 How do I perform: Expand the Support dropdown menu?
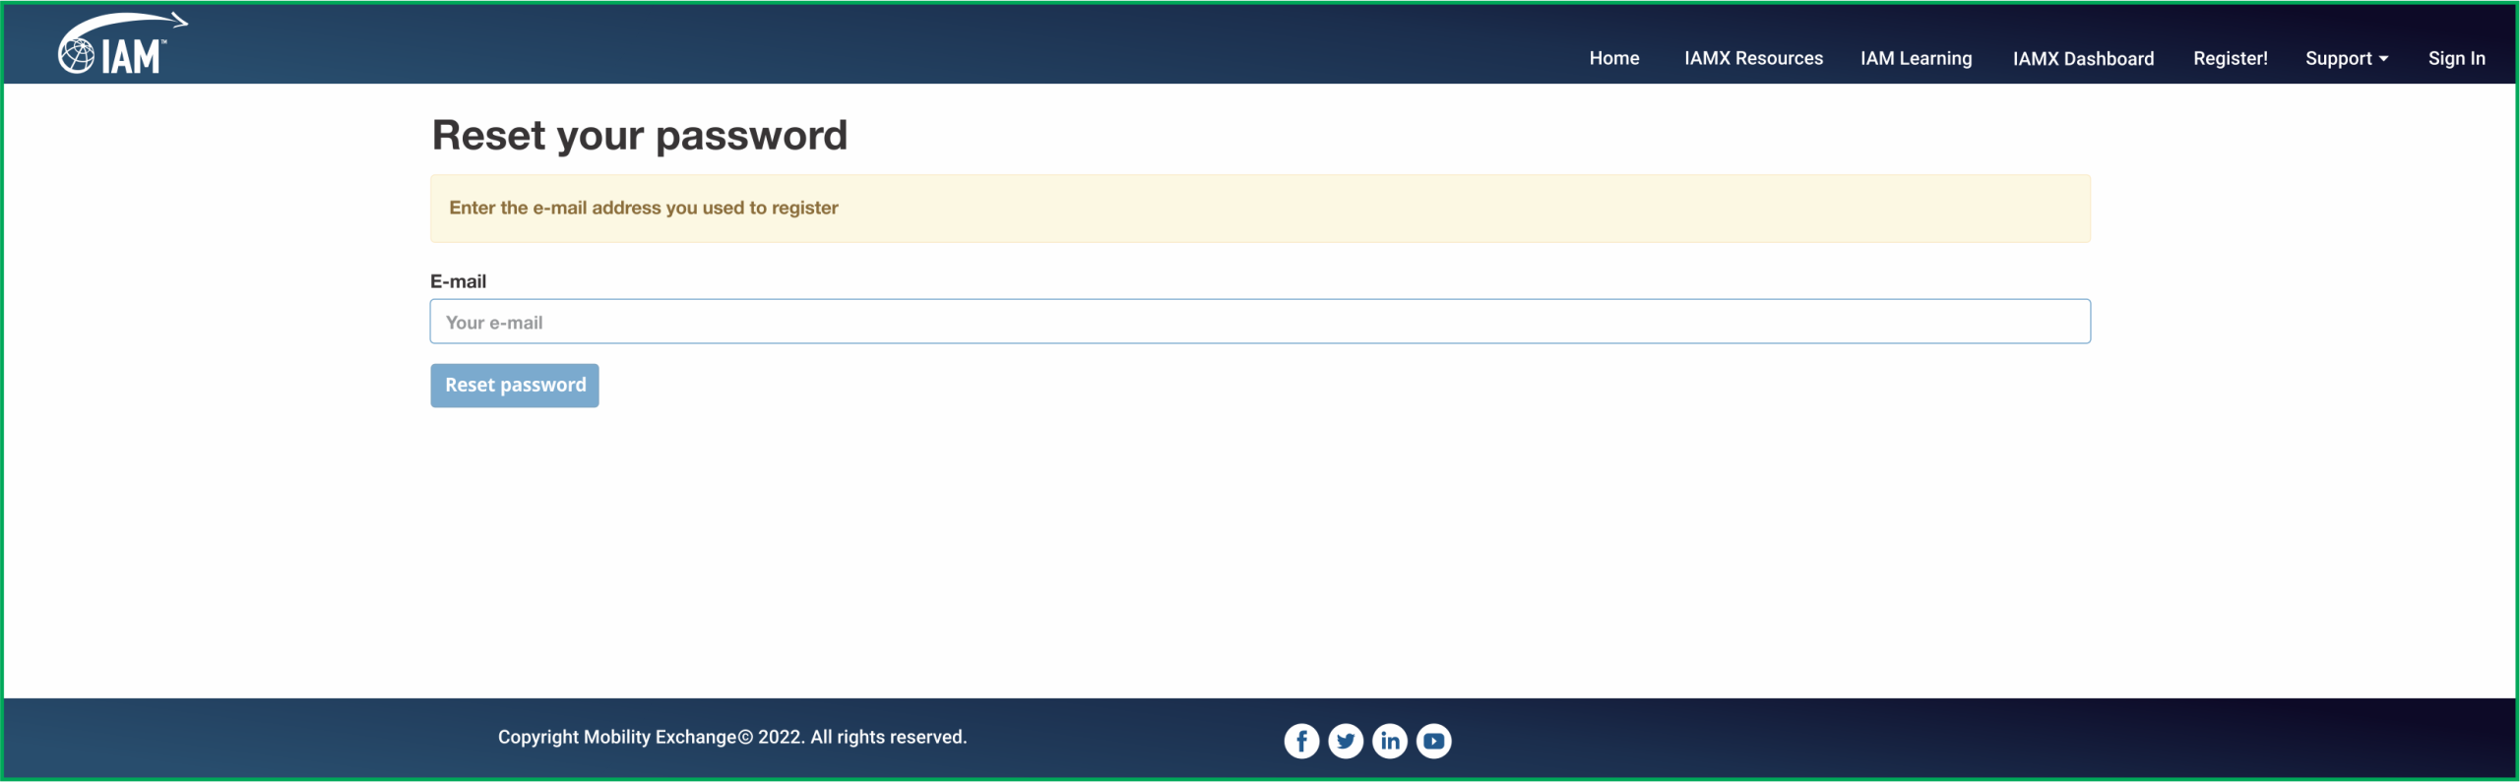click(2347, 58)
